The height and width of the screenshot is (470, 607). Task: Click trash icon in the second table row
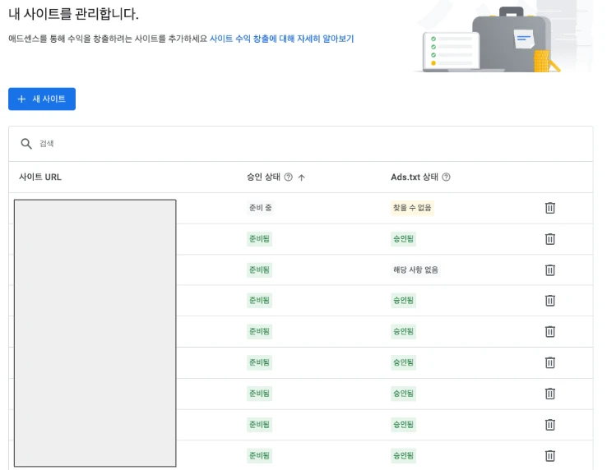coord(550,239)
